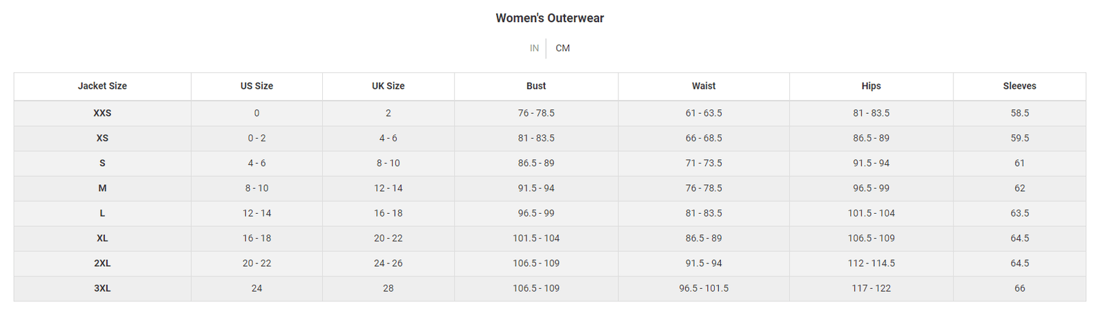This screenshot has height=311, width=1104.
Task: Select the US Size column header
Action: [257, 86]
